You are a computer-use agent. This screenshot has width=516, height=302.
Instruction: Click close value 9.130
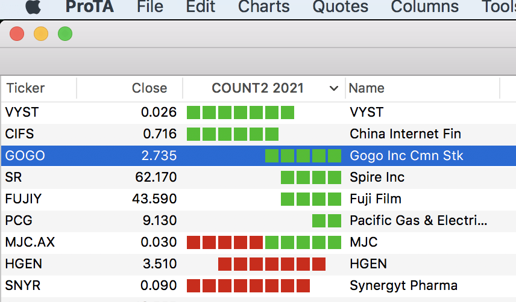160,221
